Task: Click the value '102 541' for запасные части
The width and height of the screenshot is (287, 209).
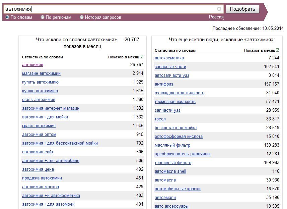Action: (x=272, y=66)
